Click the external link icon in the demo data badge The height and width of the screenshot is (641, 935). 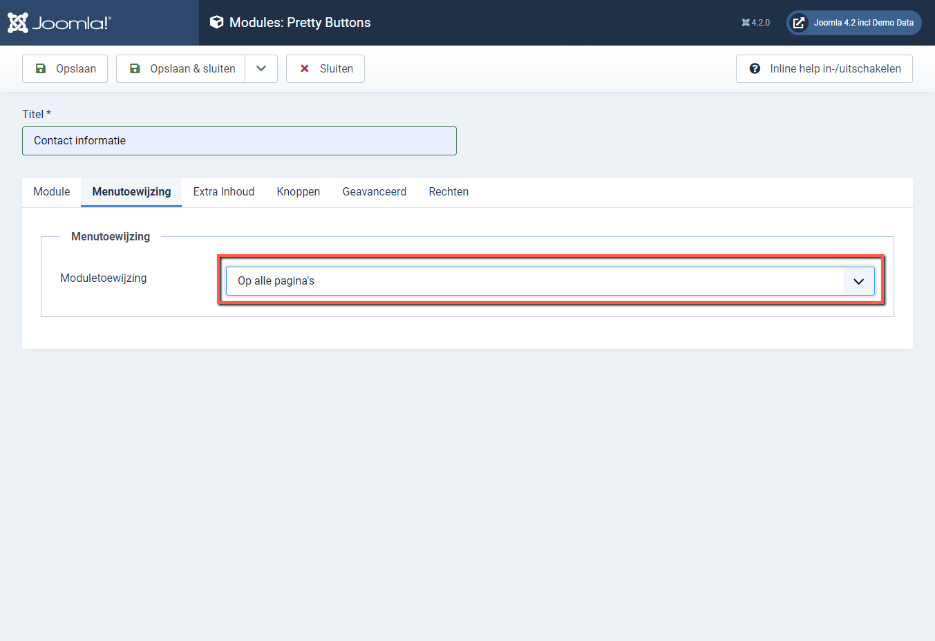click(800, 22)
